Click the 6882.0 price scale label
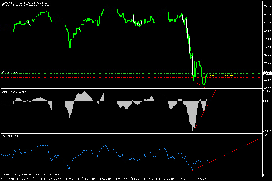Viewport: 272px width, 181px height. pos(267,31)
